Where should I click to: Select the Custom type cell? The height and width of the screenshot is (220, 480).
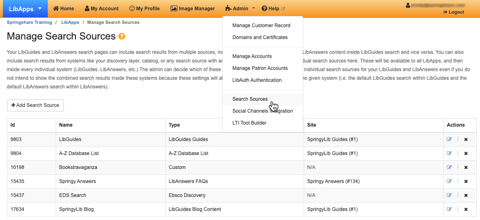pyautogui.click(x=234, y=167)
